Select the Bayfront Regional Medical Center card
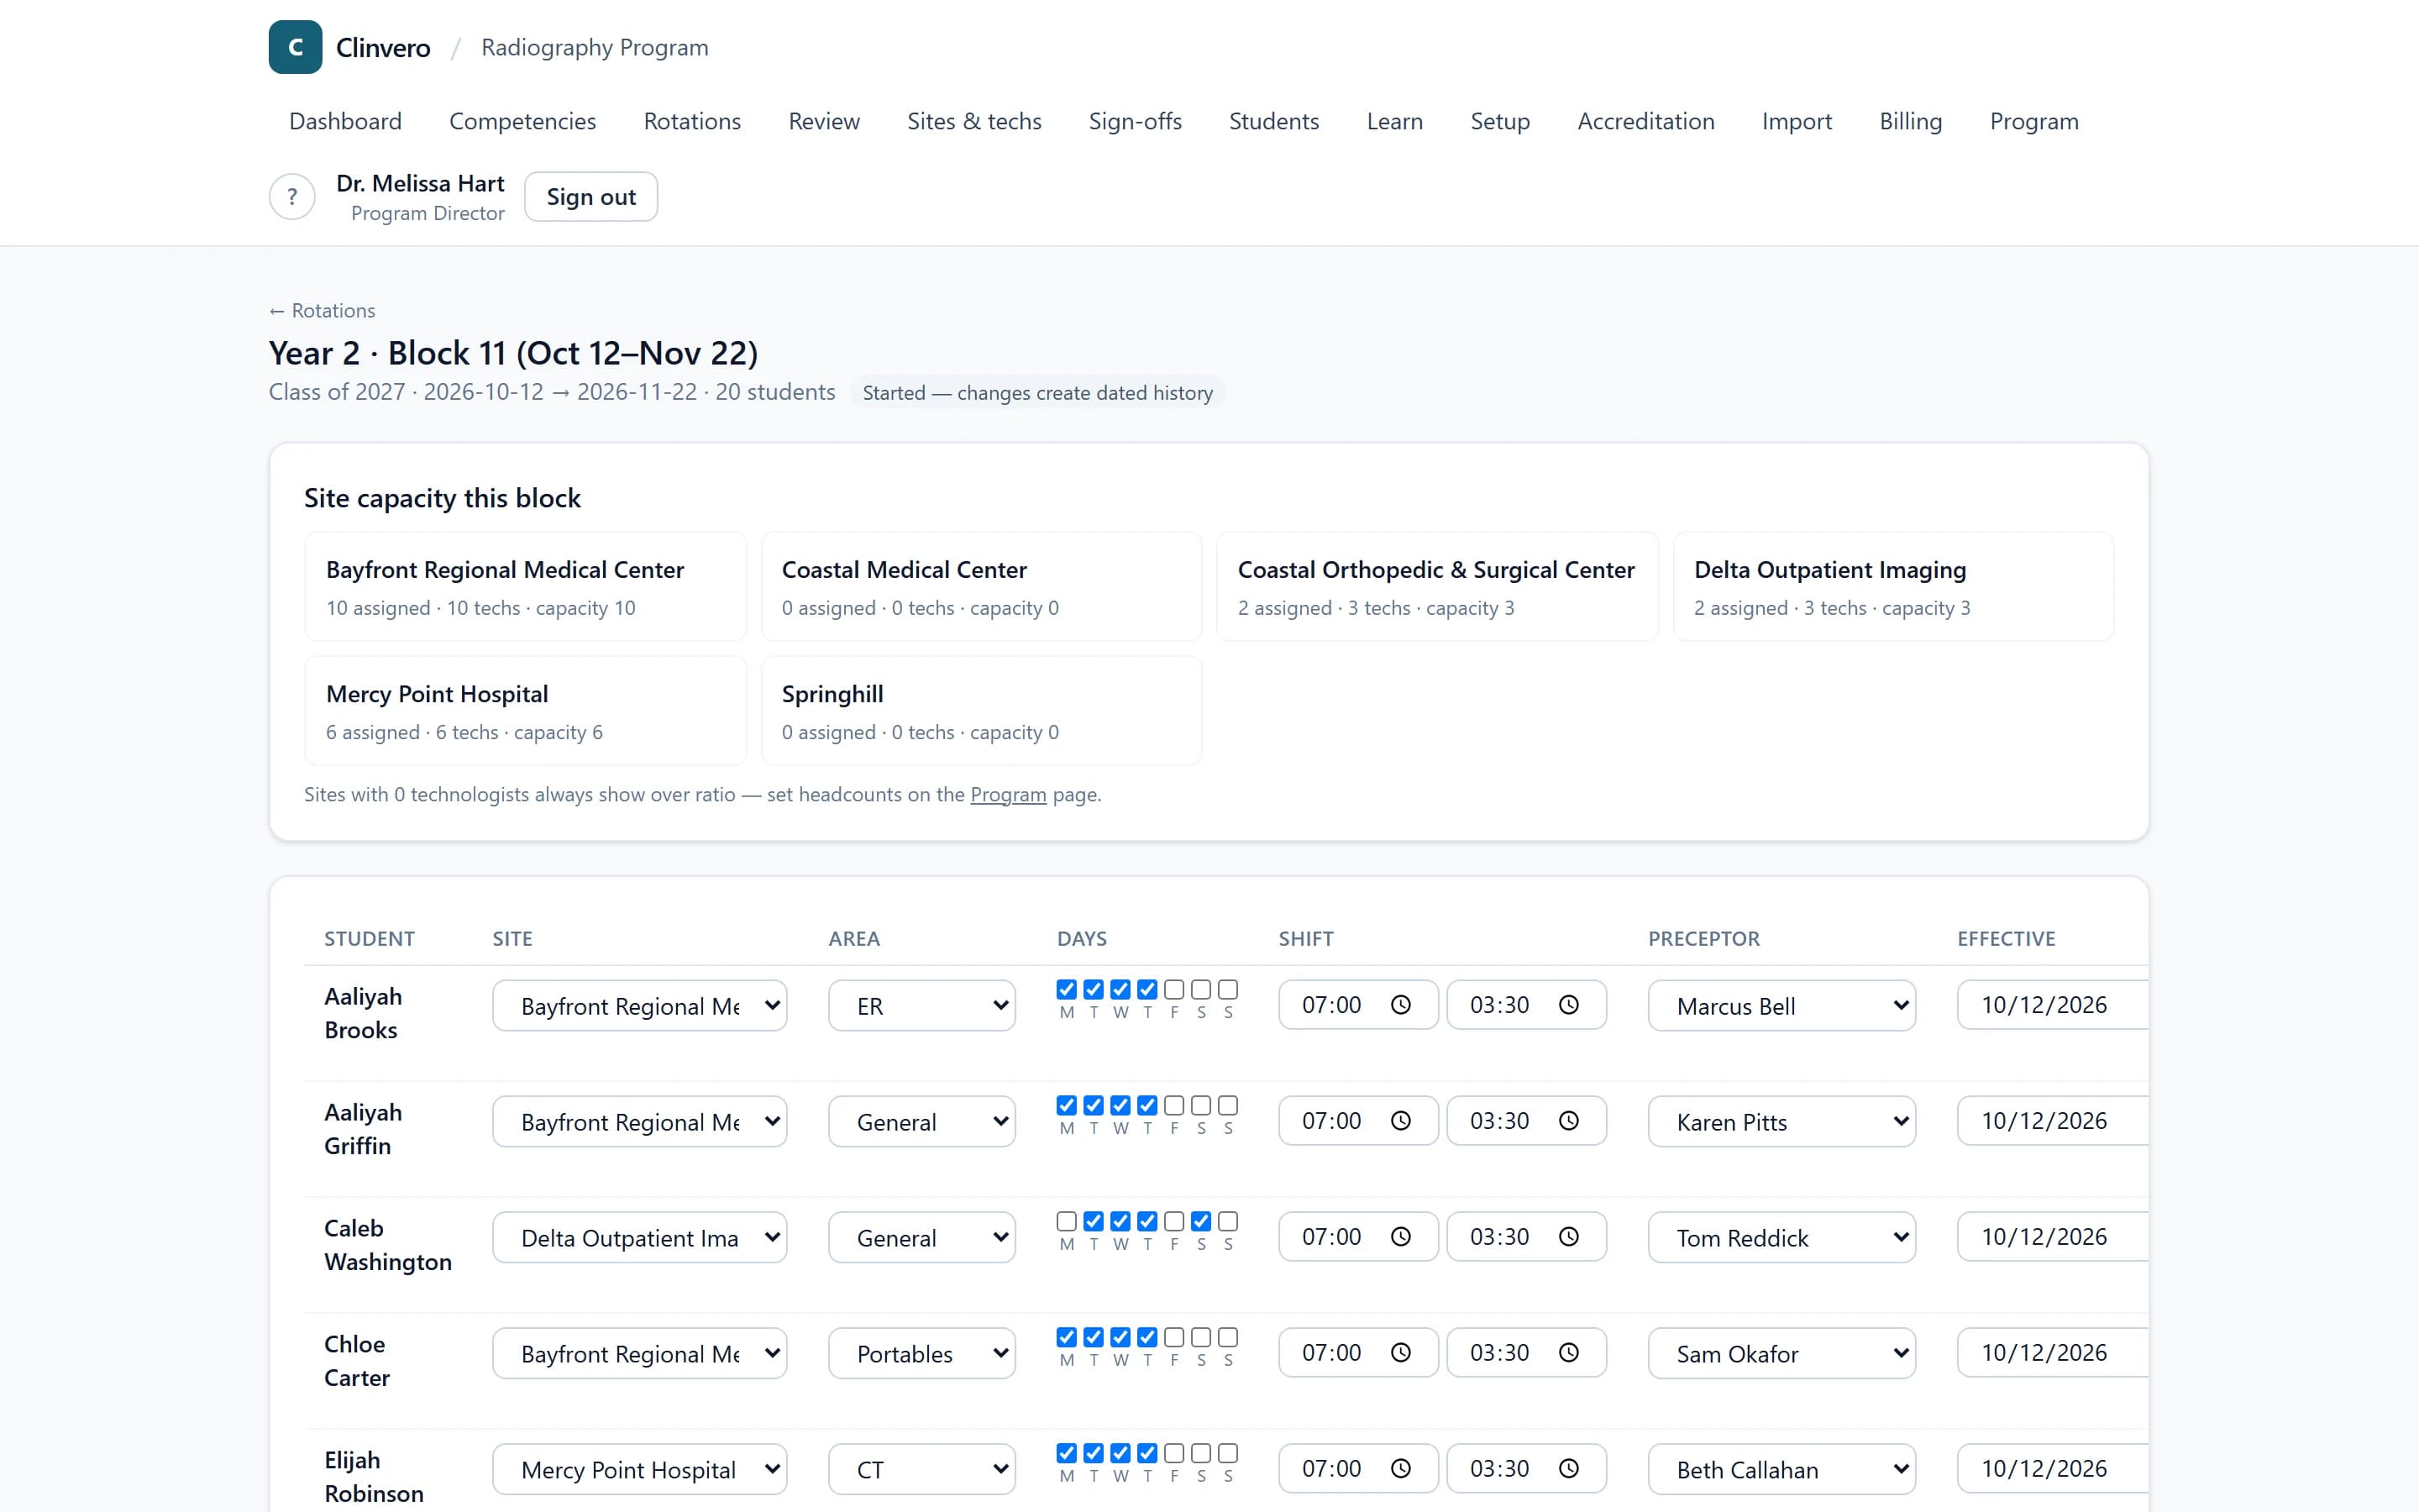Screen dimensions: 2419x1512 (x=525, y=587)
